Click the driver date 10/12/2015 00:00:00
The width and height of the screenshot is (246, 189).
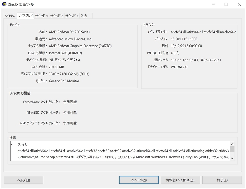pos(186,46)
